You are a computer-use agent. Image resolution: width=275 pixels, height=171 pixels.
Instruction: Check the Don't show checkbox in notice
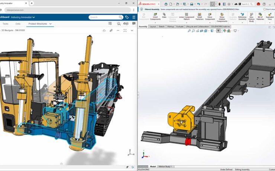point(264,9)
